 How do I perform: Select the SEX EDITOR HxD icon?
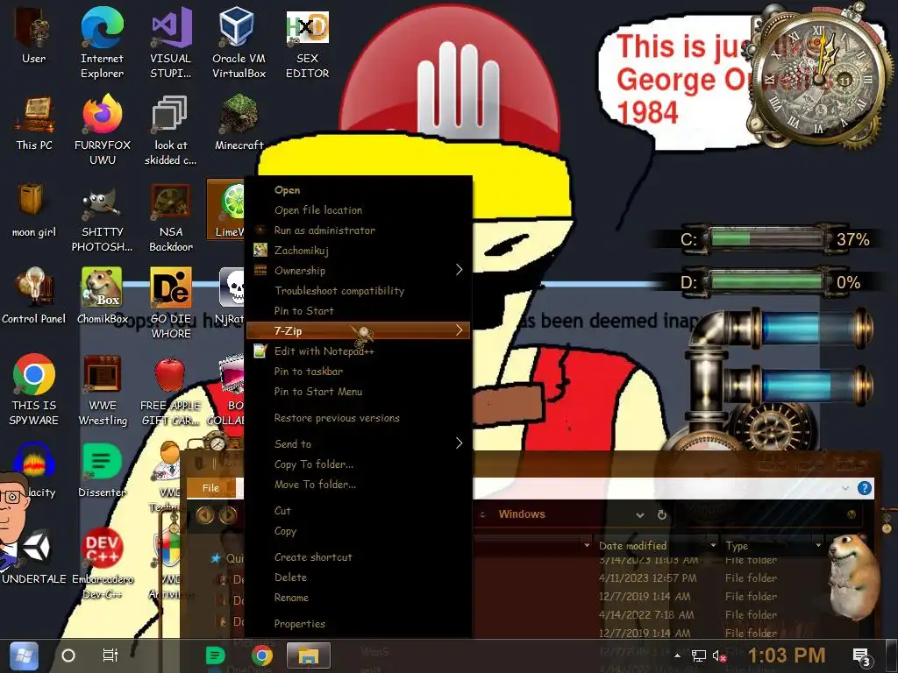[307, 42]
